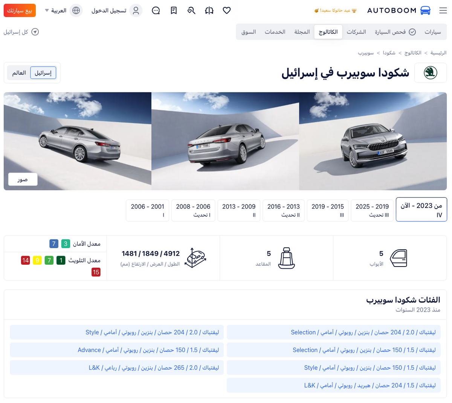Select generation 2001 - 2006 I
The image size is (452, 403).
pyautogui.click(x=148, y=210)
